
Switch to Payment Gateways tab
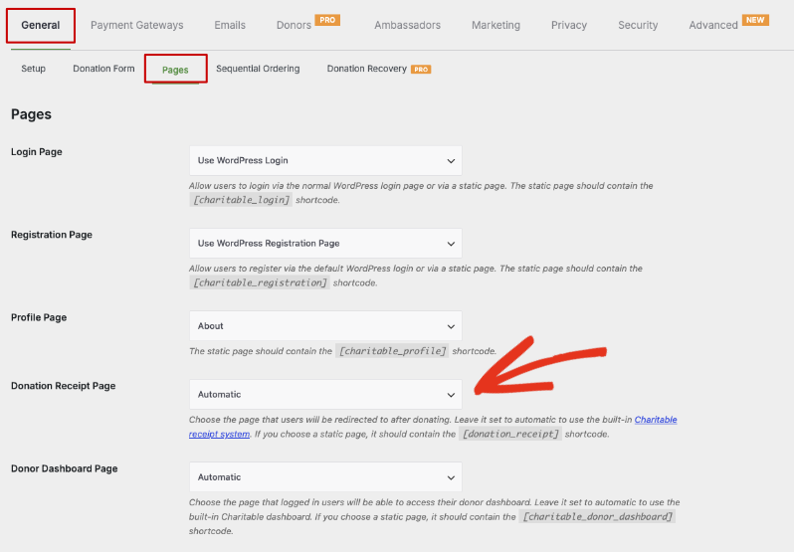[136, 25]
